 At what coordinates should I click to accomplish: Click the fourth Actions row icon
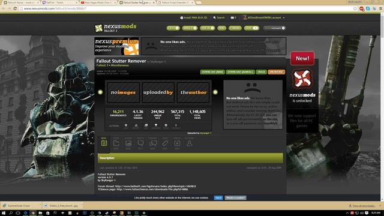156,126
